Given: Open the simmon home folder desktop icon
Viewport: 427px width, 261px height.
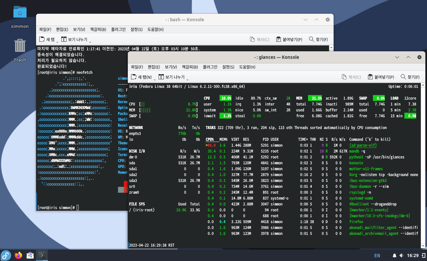Looking at the screenshot, I should click(20, 17).
